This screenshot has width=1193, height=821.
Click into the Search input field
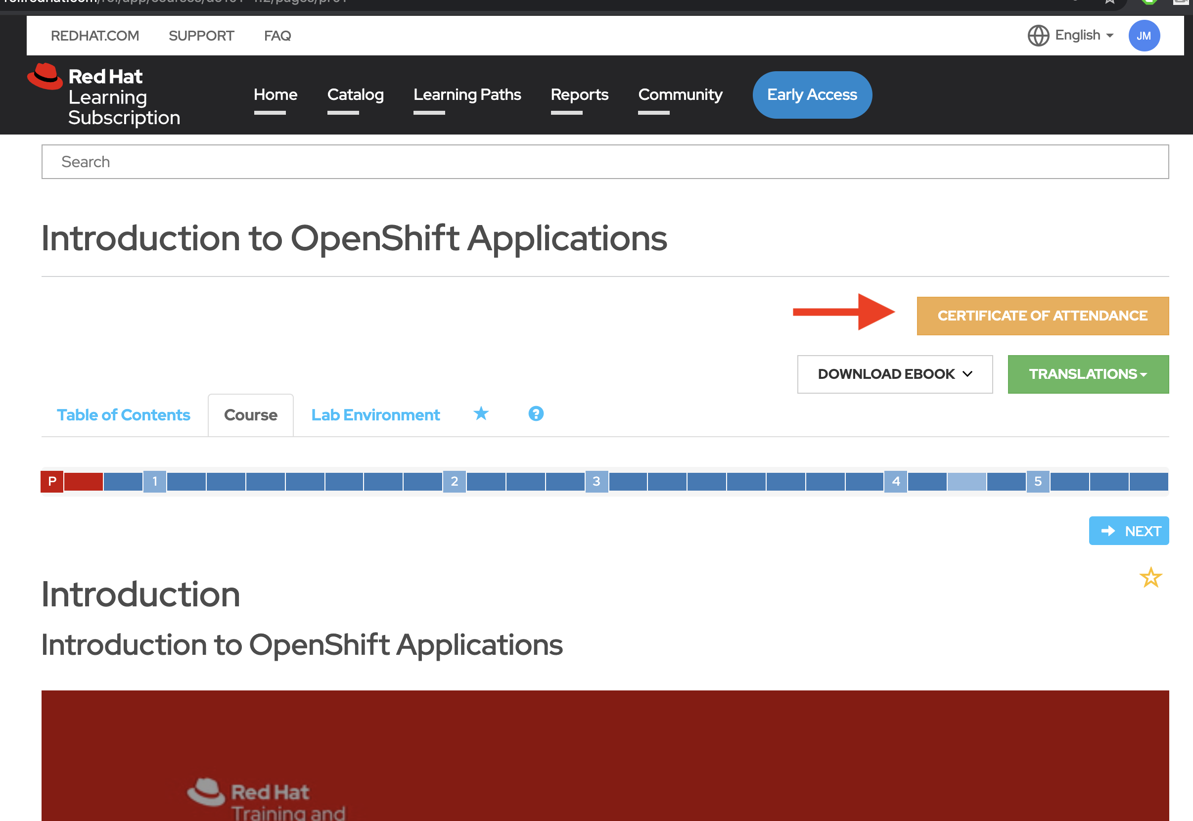click(x=604, y=162)
